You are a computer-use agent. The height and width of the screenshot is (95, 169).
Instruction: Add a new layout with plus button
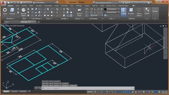pyautogui.click(x=29, y=91)
